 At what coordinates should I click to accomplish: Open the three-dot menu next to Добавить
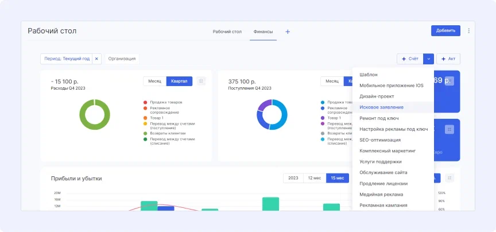468,31
